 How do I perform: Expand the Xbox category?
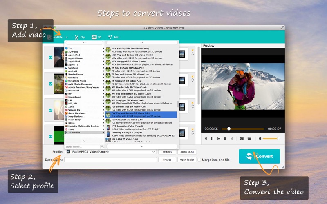tap(85, 106)
